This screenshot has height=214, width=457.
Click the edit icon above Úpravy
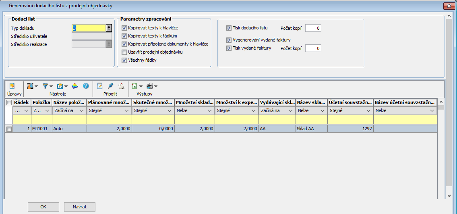[12, 86]
